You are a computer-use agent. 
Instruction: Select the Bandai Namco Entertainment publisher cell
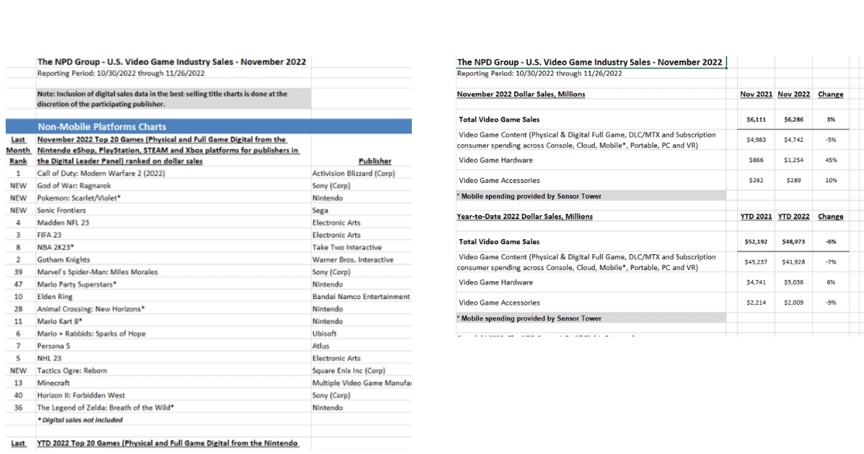coord(361,296)
